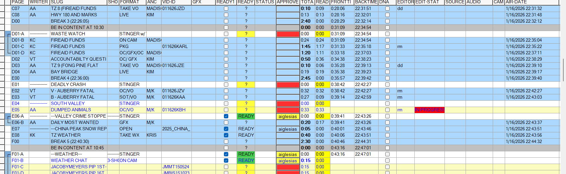Click the aiglesias approve button on E07
This screenshot has height=174, width=566.
[x=288, y=129]
